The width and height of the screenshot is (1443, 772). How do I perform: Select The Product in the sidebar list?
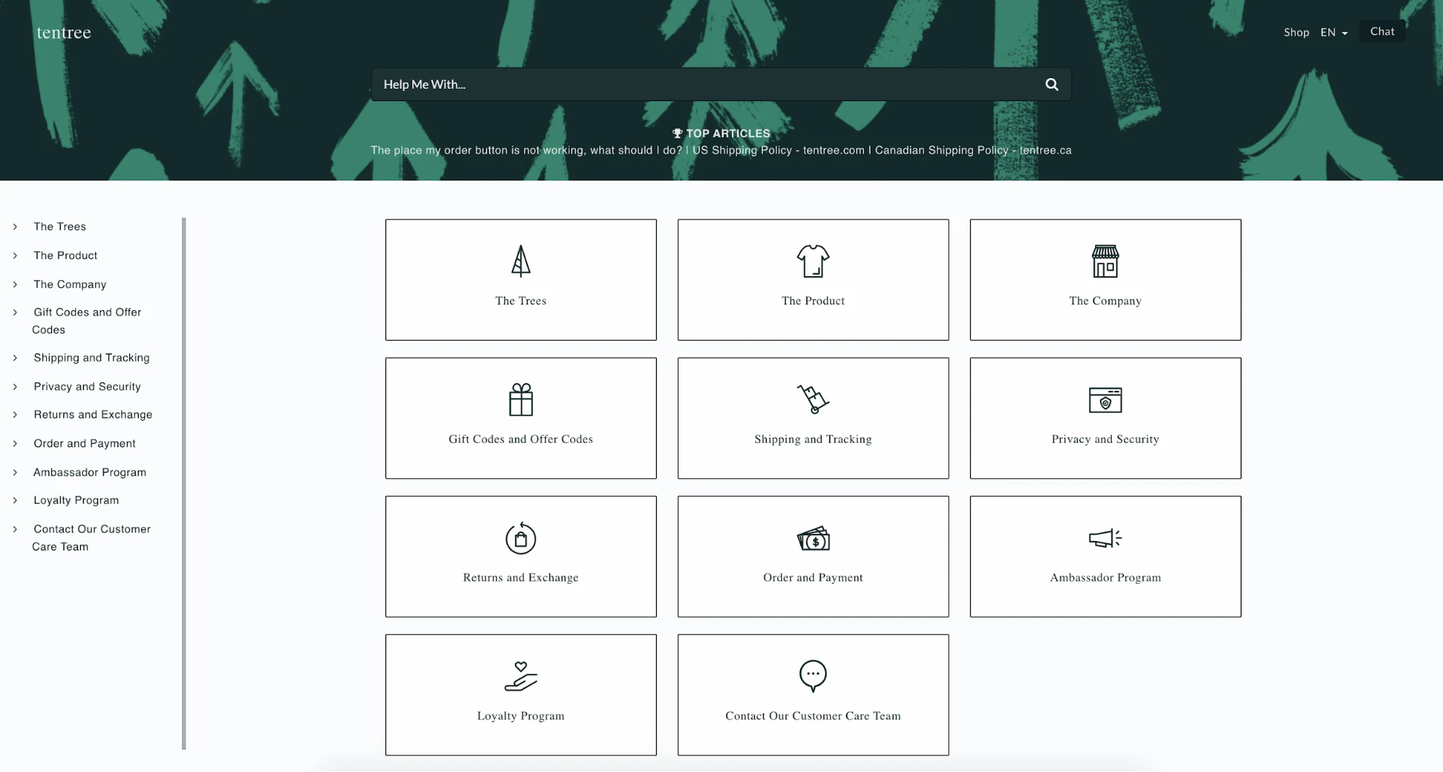coord(66,255)
